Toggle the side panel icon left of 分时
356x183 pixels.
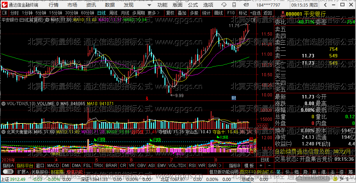[5, 13]
